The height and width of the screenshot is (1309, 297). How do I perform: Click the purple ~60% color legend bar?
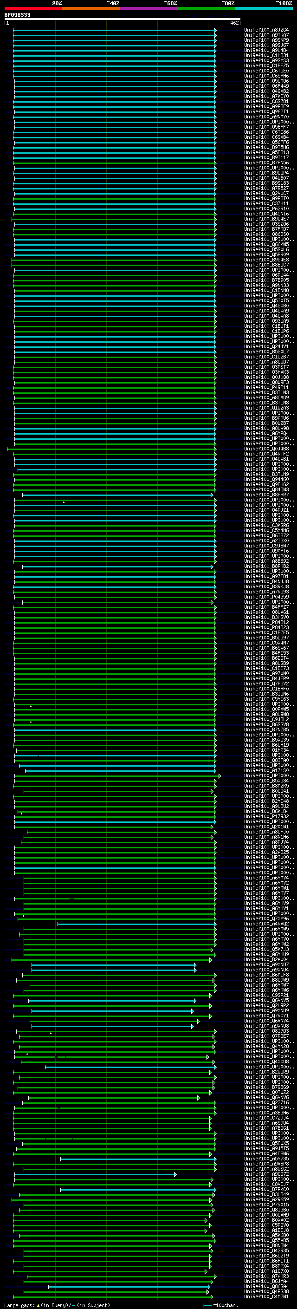pyautogui.click(x=149, y=8)
